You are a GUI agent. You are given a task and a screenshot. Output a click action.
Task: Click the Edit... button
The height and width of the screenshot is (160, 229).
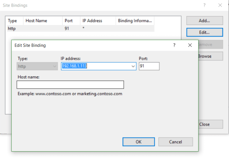204,32
